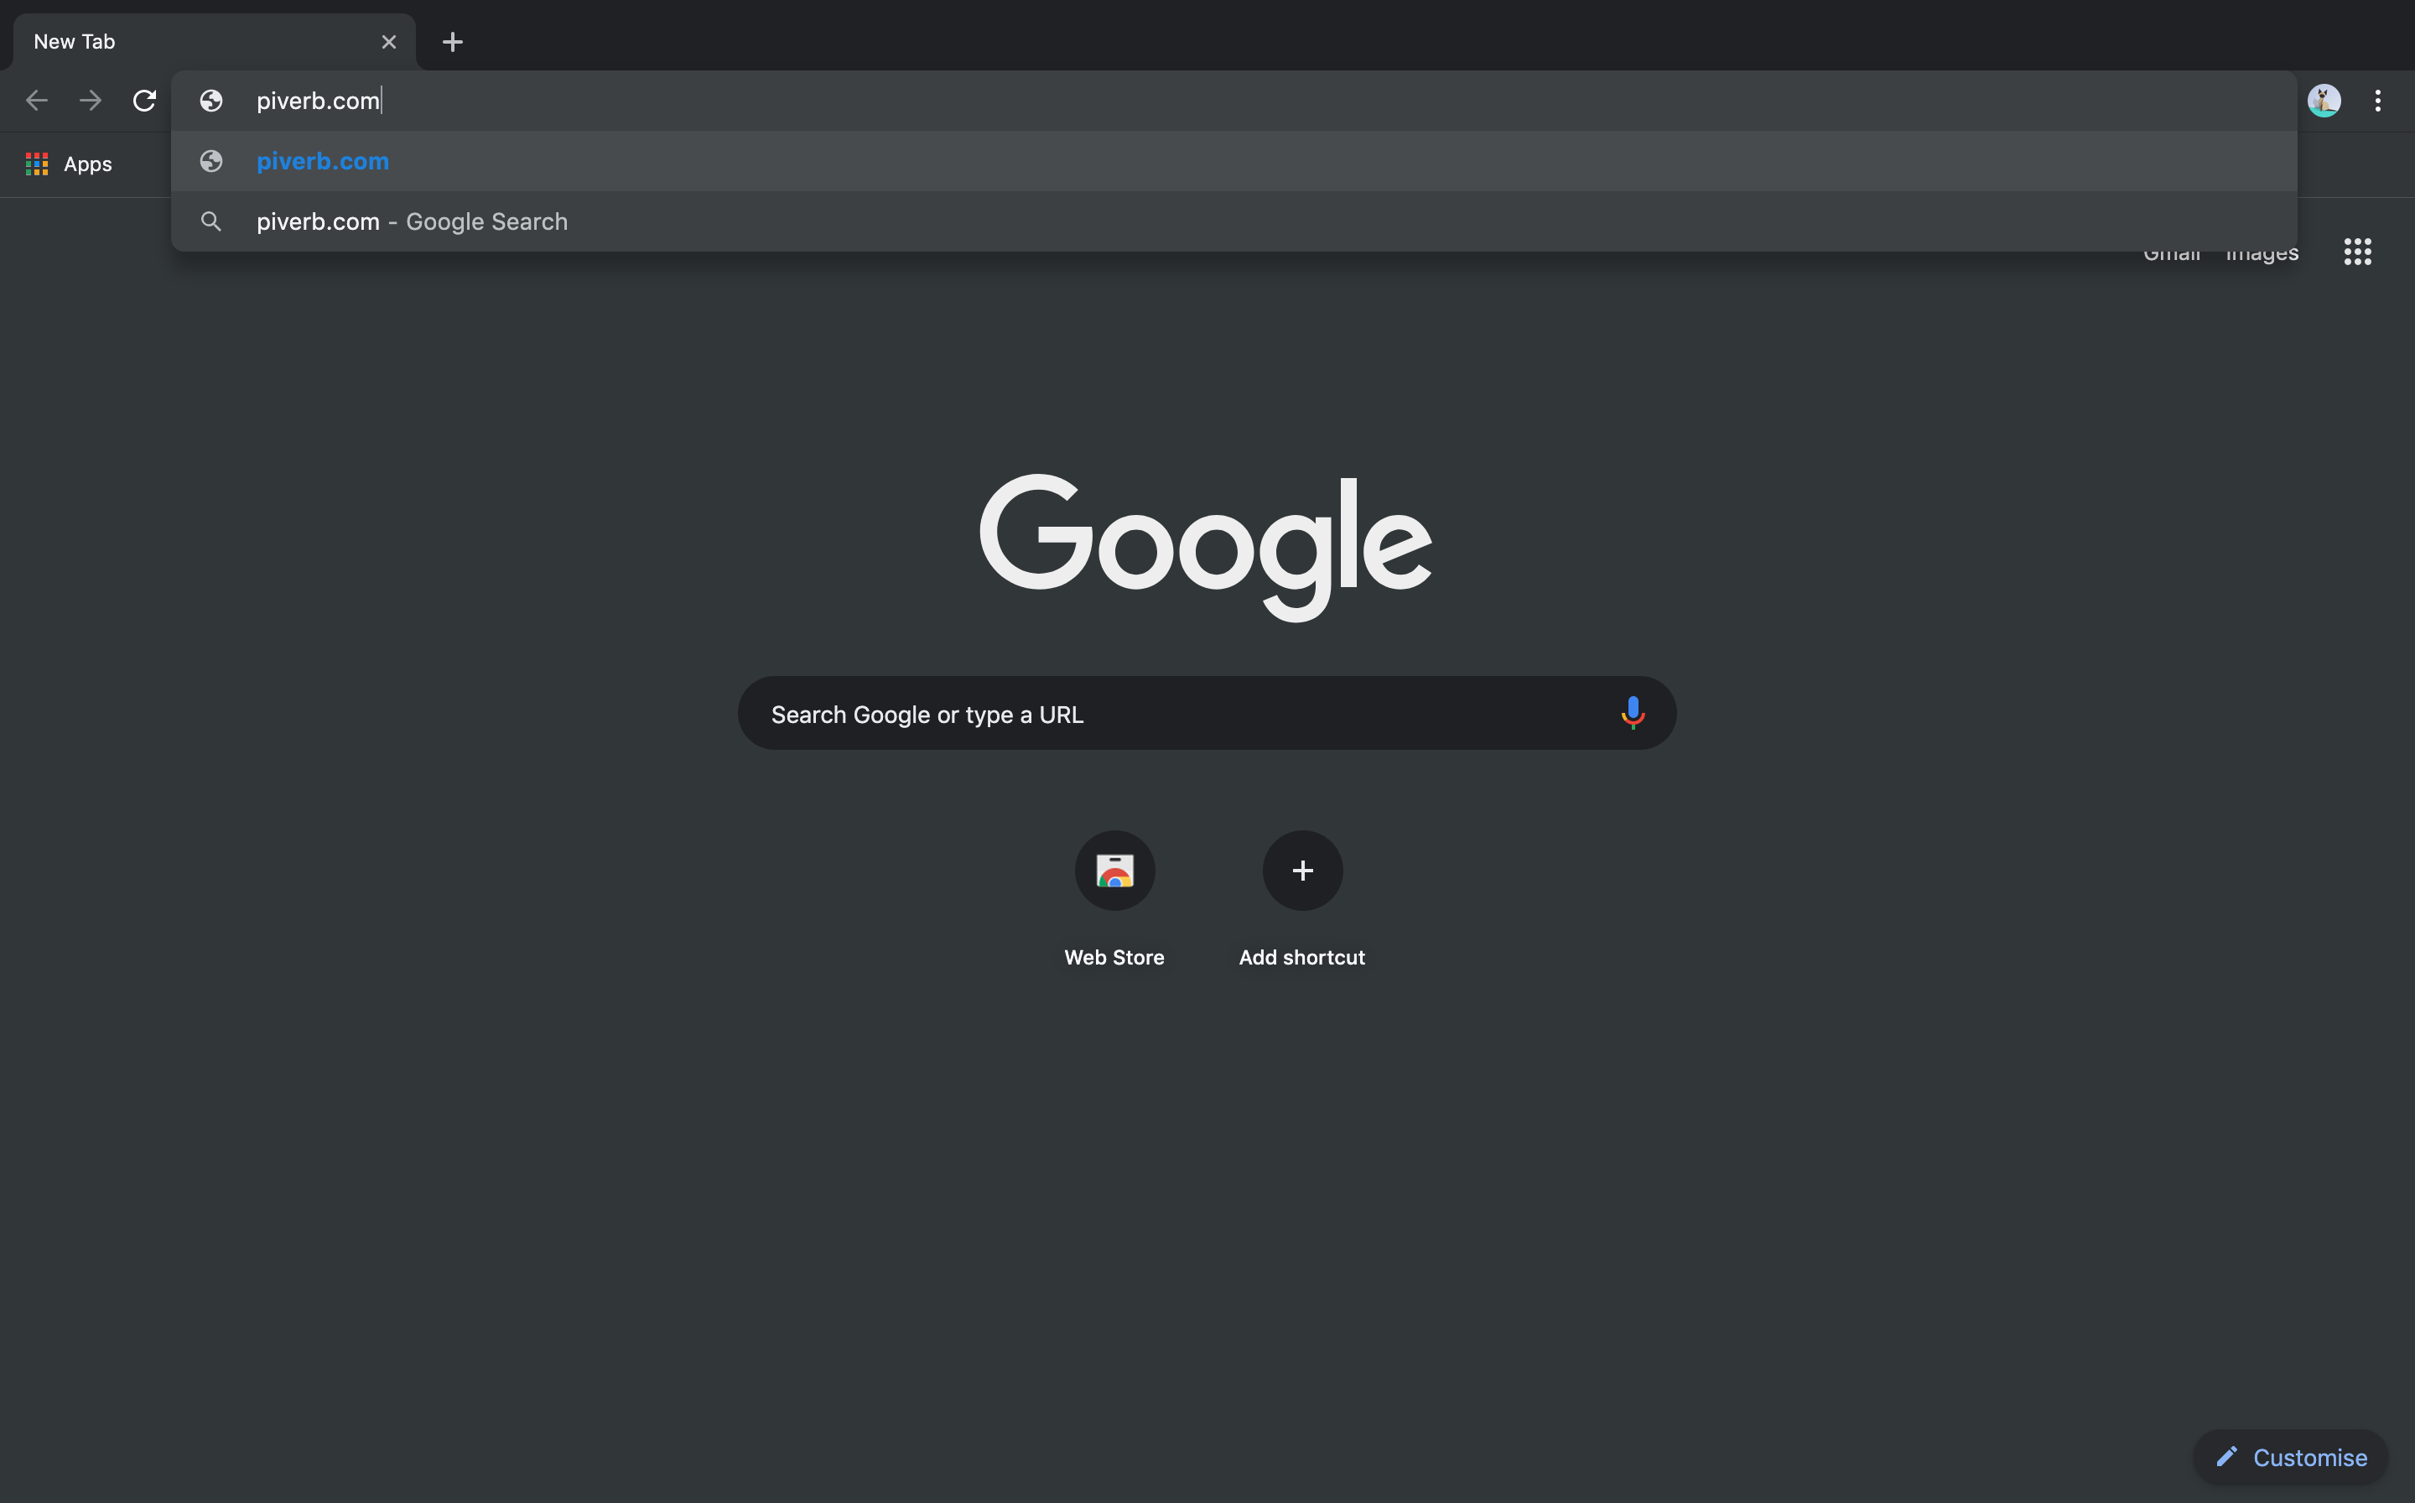Open a new tab with plus button
Viewport: 2415px width, 1503px height.
[x=452, y=42]
